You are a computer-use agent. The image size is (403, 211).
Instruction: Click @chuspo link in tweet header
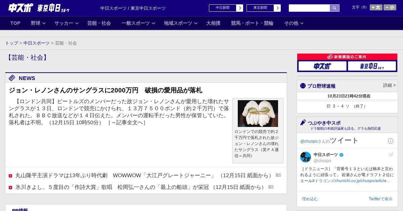coord(309,141)
